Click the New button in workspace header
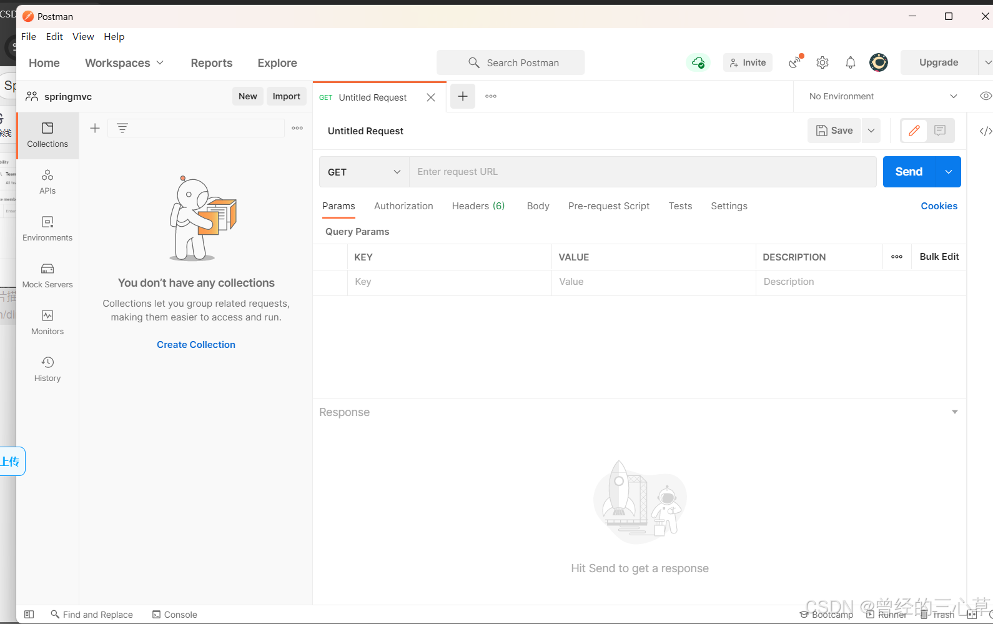Viewport: 993px width, 624px height. coord(248,96)
